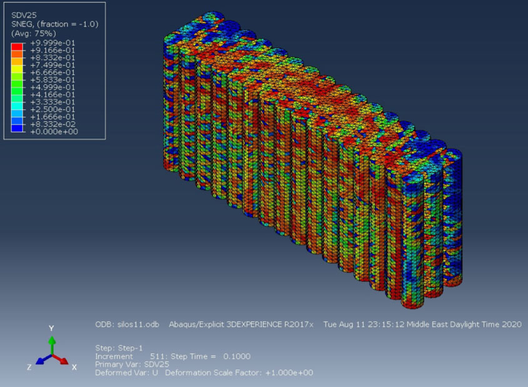The width and height of the screenshot is (528, 387).
Task: Select the cyan legend color band
Action: pyautogui.click(x=17, y=105)
